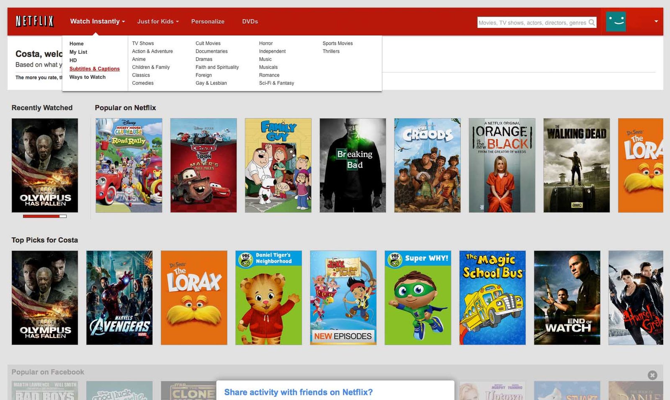670x400 pixels.
Task: Open the End of Watch poster
Action: [x=567, y=298]
